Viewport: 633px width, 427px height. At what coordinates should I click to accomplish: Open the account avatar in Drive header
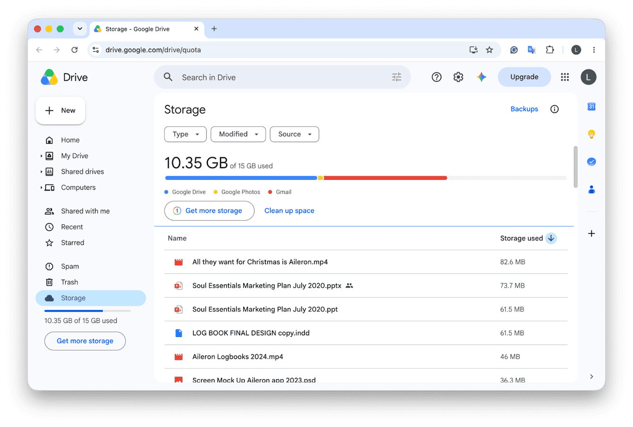pos(589,77)
